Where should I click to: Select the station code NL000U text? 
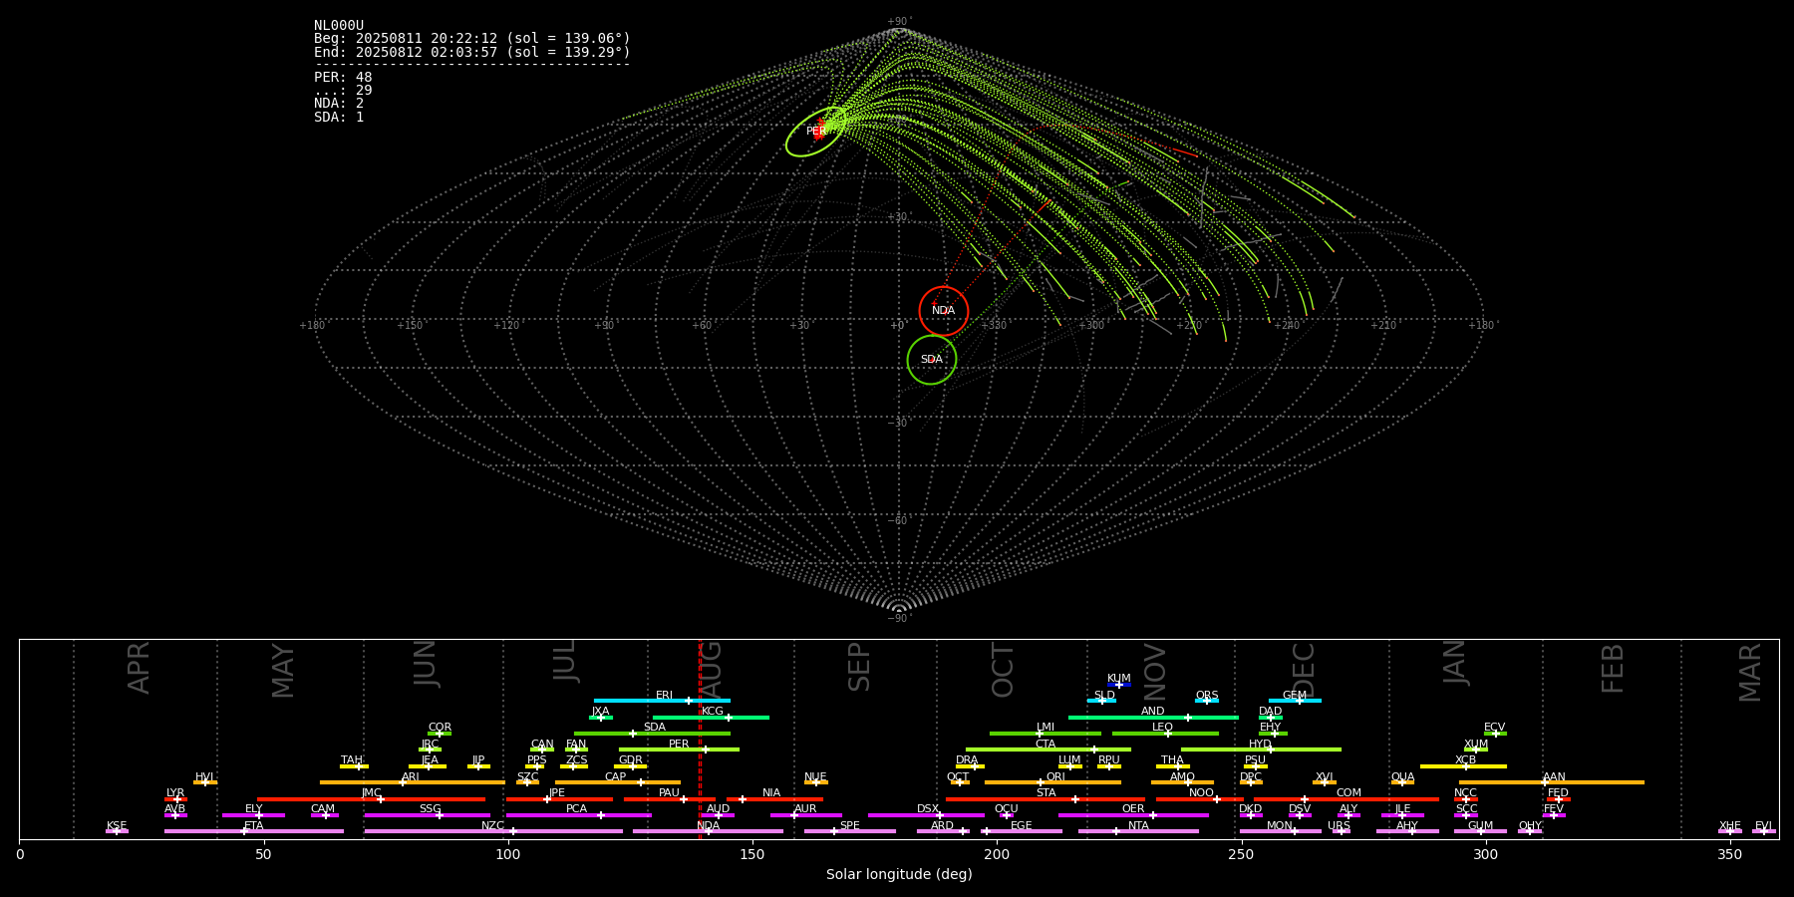[x=339, y=26]
